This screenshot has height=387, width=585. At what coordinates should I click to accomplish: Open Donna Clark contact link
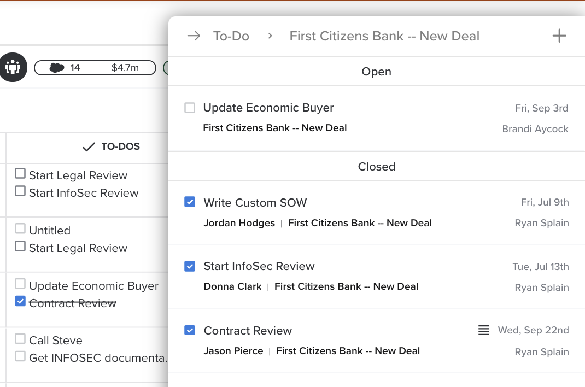(232, 286)
